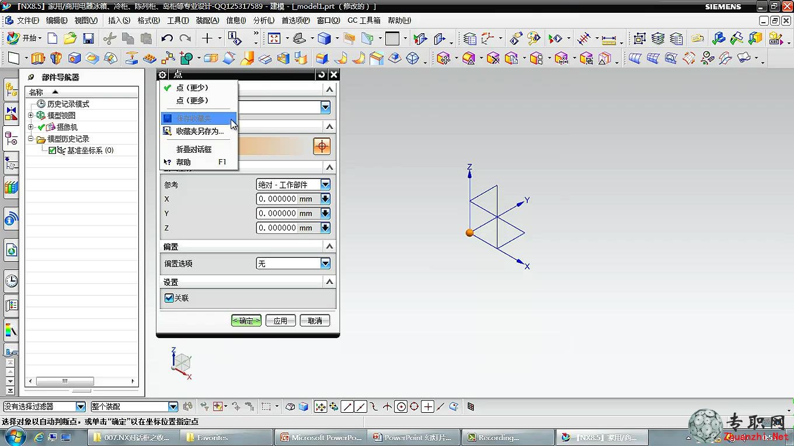Choose 折叠对话框 menu entry
The image size is (794, 446).
point(194,149)
